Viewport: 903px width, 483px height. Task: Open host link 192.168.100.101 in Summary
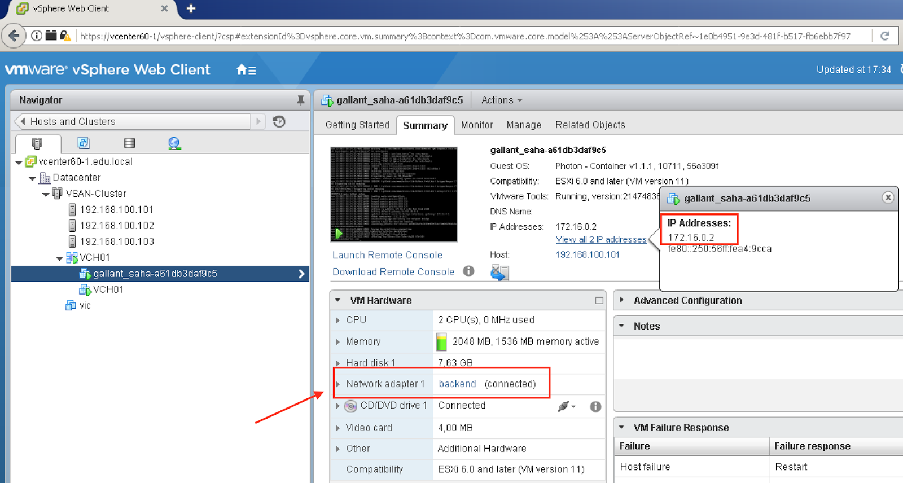[x=588, y=254]
